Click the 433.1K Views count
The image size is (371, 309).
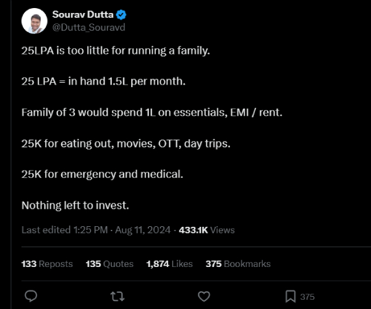pos(207,230)
